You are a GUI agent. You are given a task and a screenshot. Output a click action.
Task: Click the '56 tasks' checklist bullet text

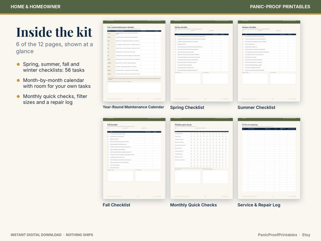(54, 67)
